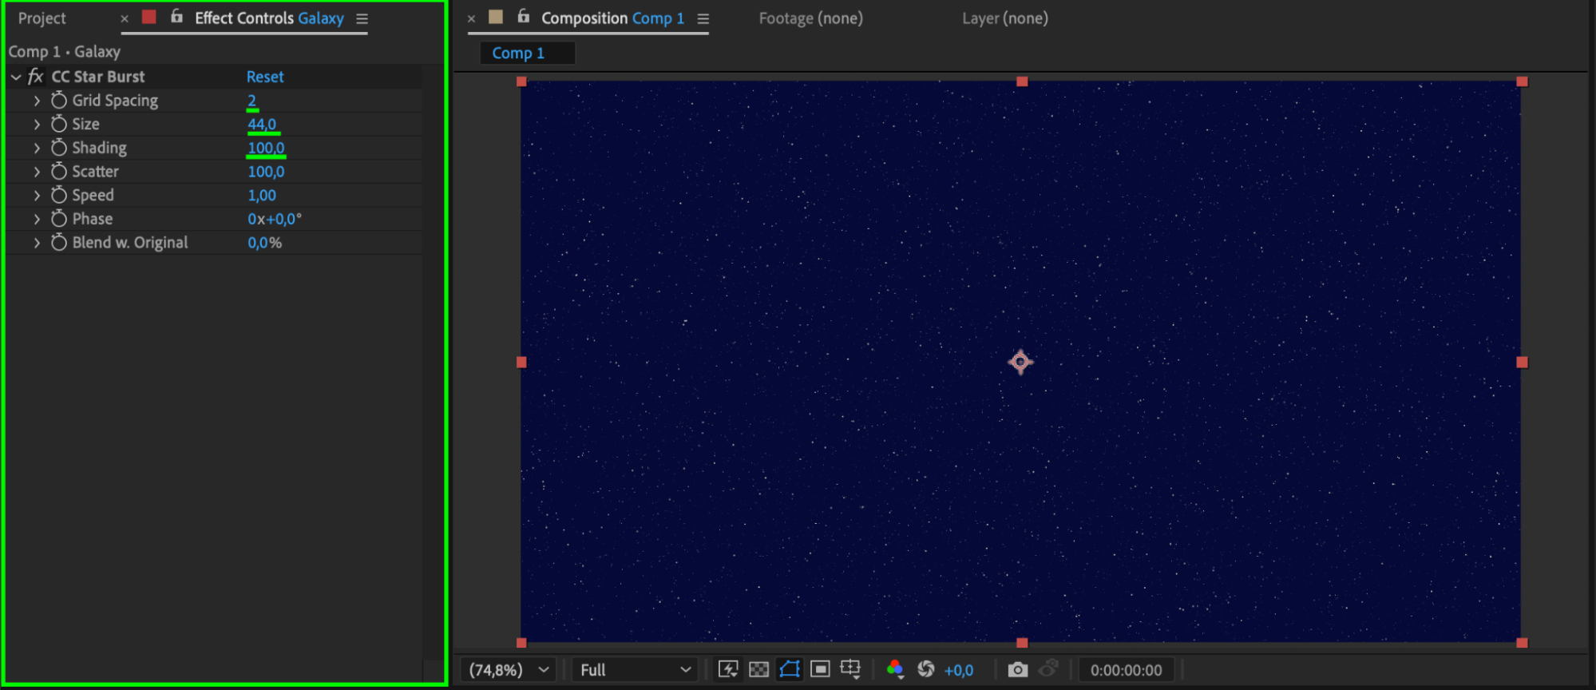Collapse CC Star Burst effect
The image size is (1596, 690).
click(x=16, y=77)
